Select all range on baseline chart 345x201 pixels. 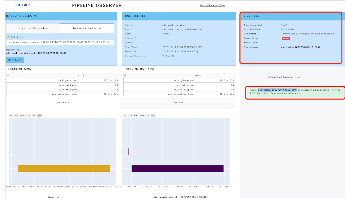[39, 115]
